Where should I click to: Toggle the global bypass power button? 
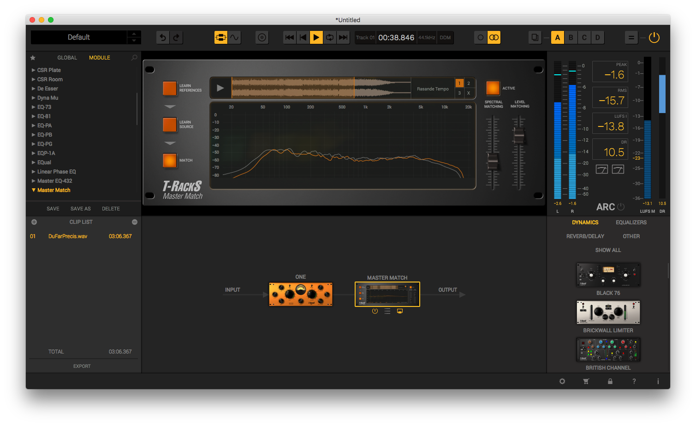[654, 37]
